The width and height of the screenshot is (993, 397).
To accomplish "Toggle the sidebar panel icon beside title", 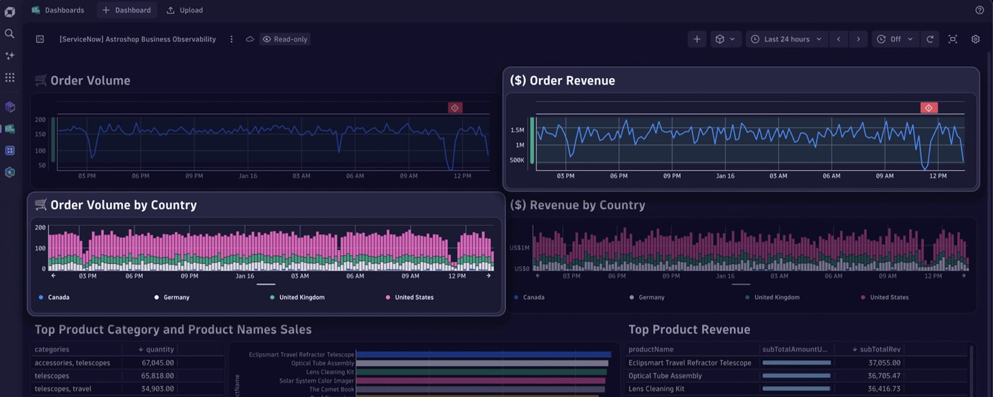I will 40,39.
